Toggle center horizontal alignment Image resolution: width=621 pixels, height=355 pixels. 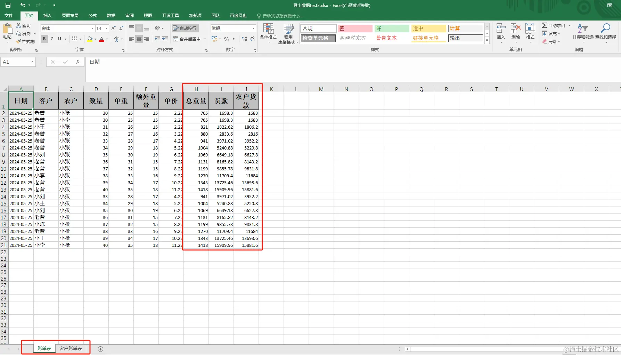(x=139, y=39)
